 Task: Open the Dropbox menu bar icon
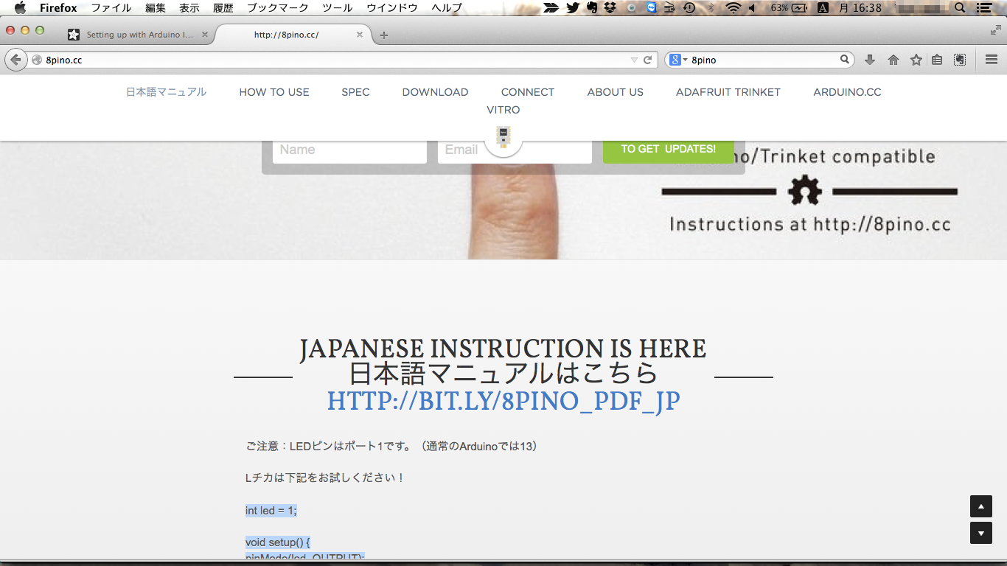pyautogui.click(x=610, y=8)
